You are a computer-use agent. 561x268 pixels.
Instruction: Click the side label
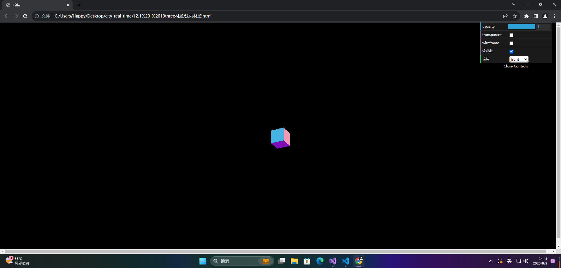pos(486,59)
